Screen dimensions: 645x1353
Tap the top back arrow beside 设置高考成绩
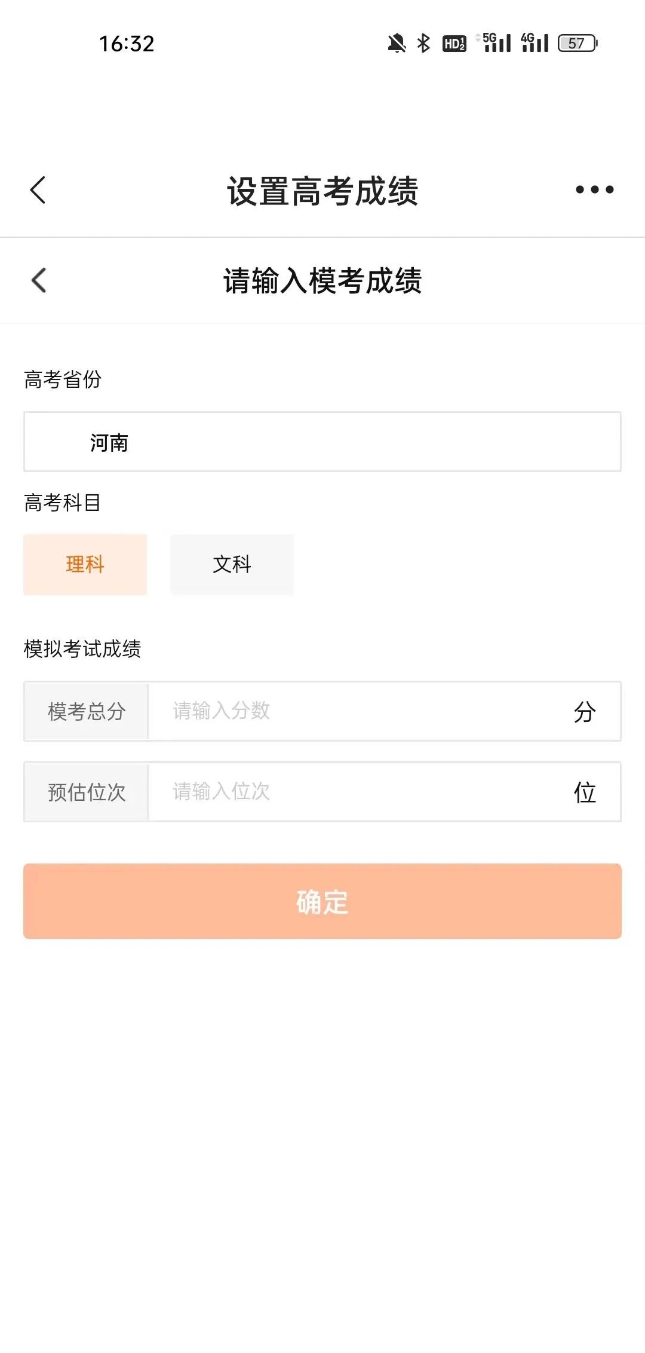38,190
